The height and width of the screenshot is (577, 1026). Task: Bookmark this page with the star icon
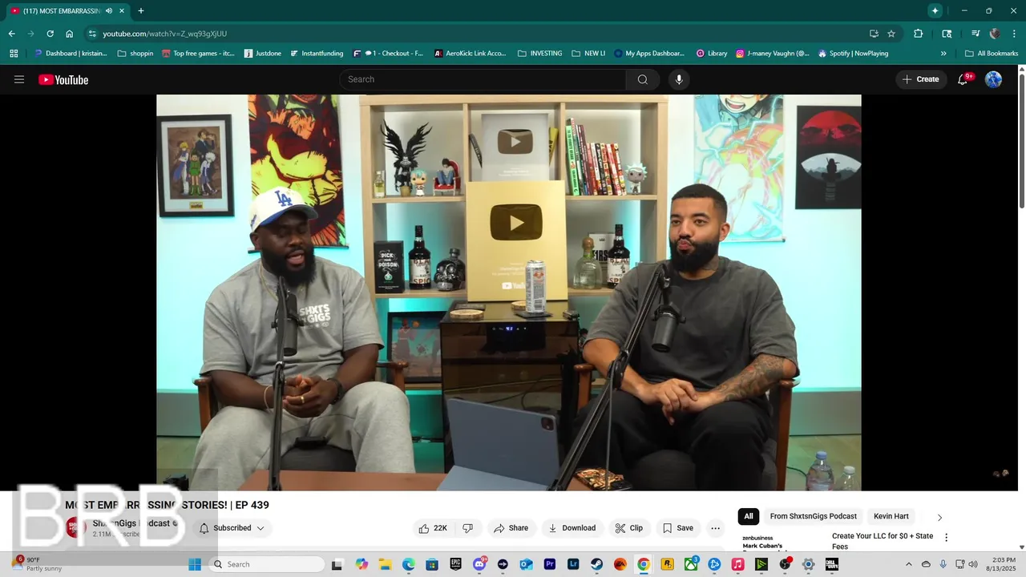pos(891,34)
